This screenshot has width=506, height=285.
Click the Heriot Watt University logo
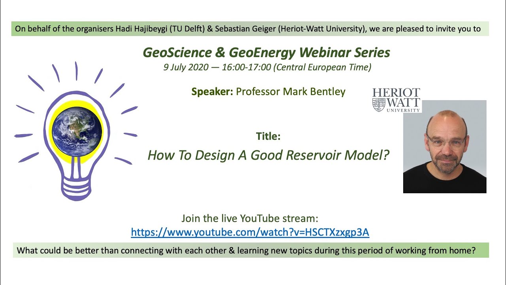(396, 100)
